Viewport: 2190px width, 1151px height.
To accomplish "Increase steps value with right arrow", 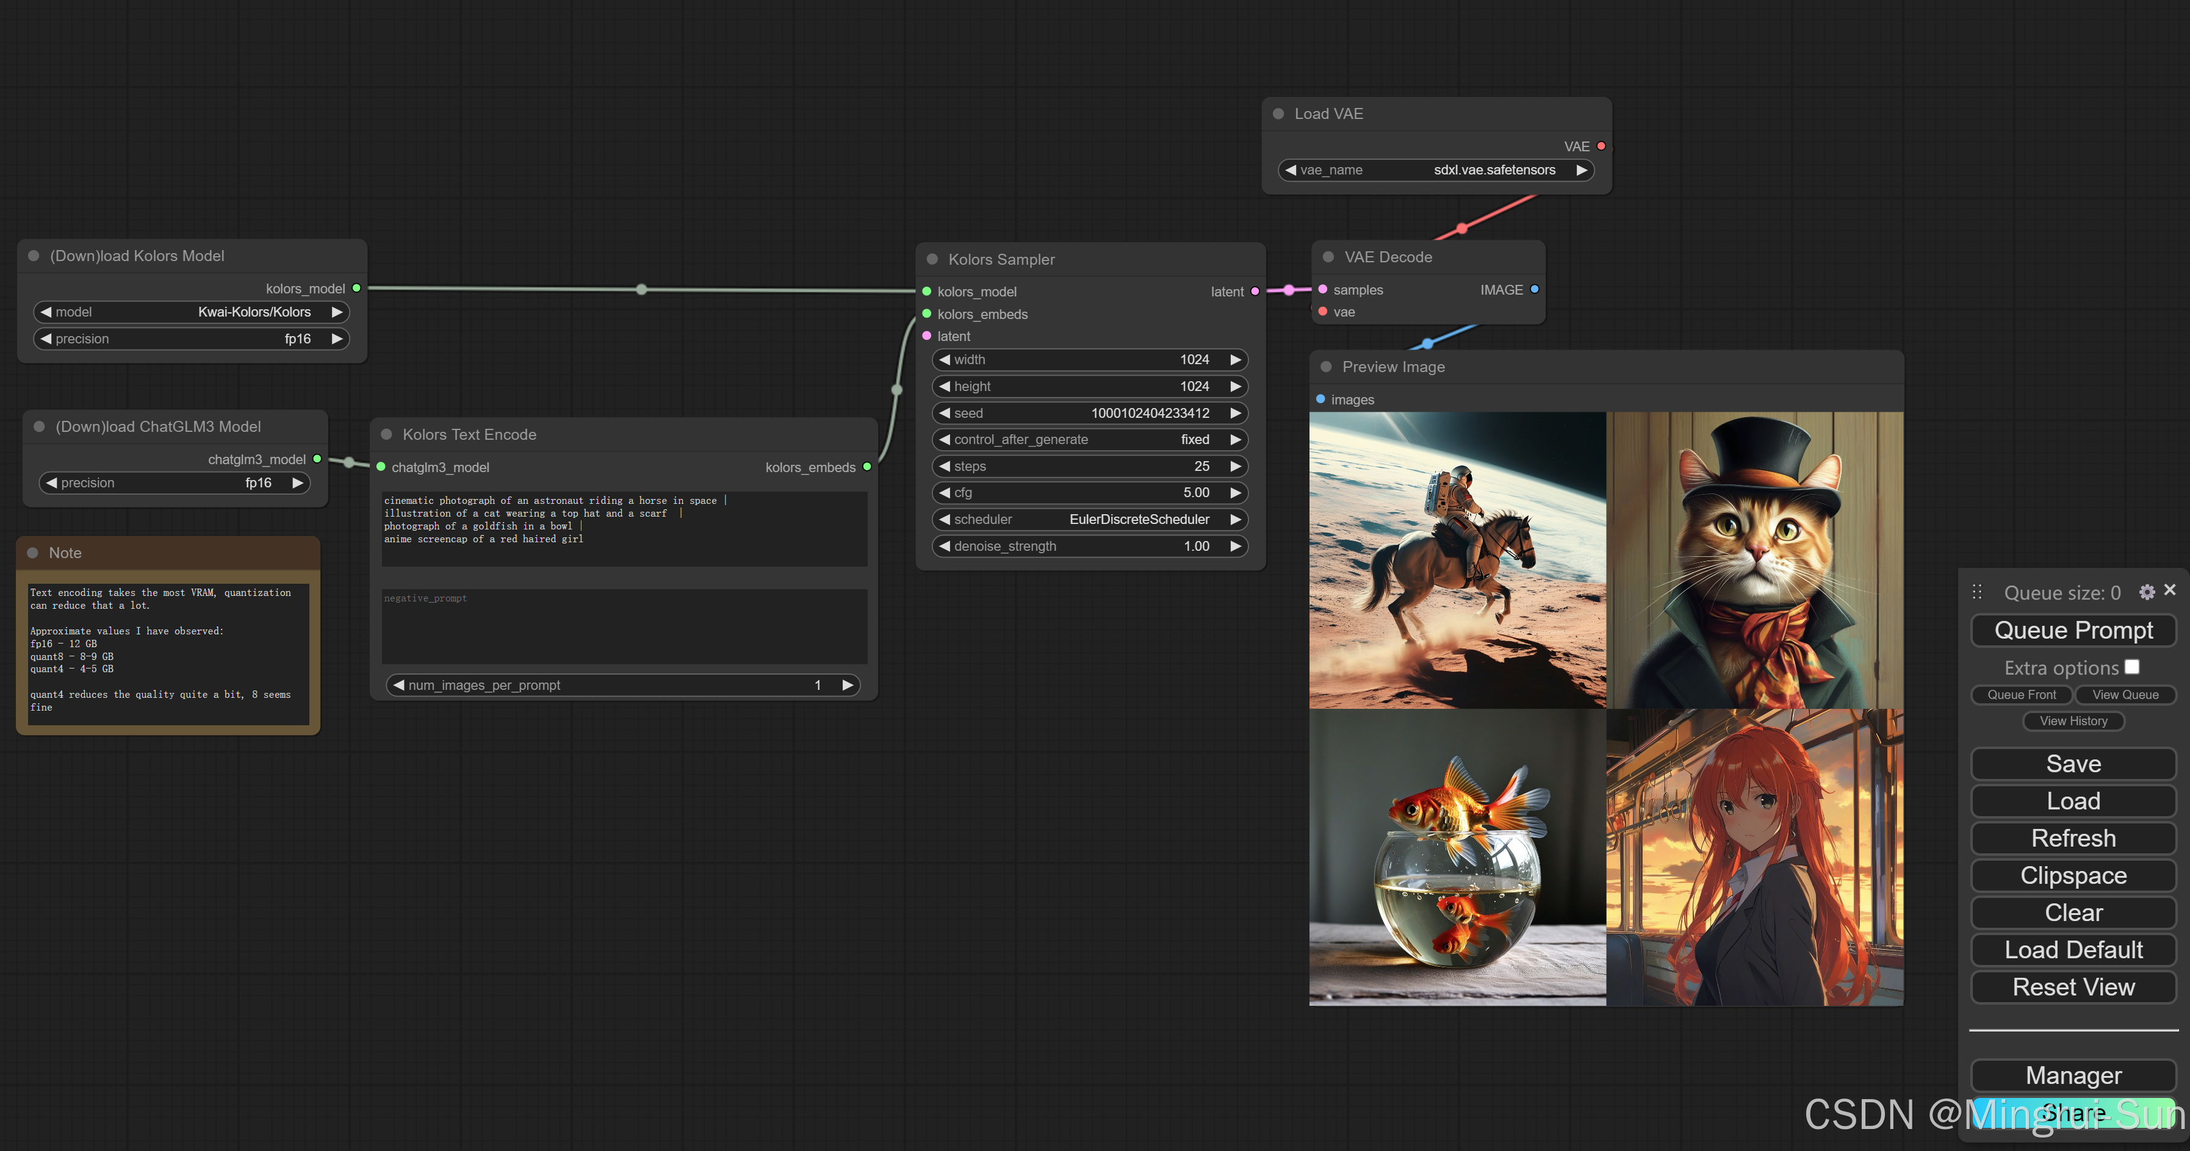I will (1235, 466).
